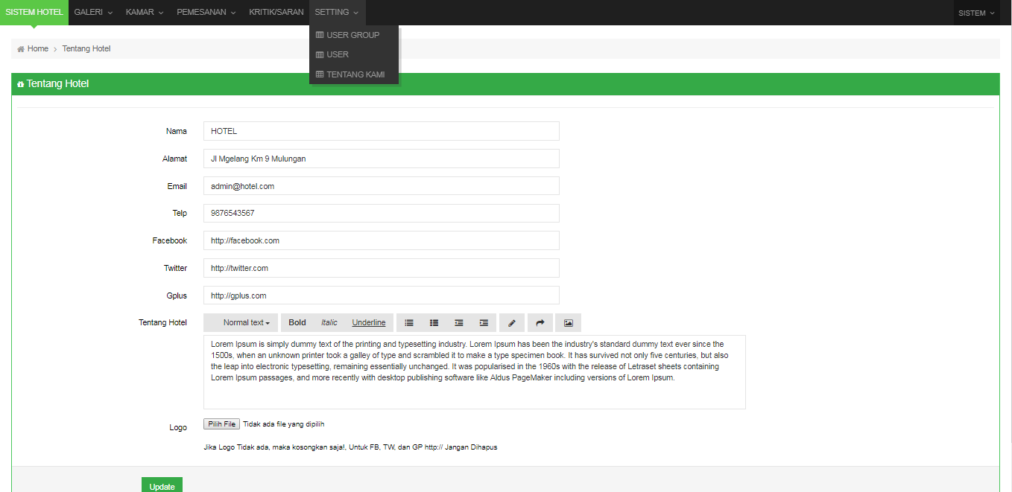Open HTML edit mode with pencil icon
Screen dimensions: 1012x492
click(x=511, y=322)
